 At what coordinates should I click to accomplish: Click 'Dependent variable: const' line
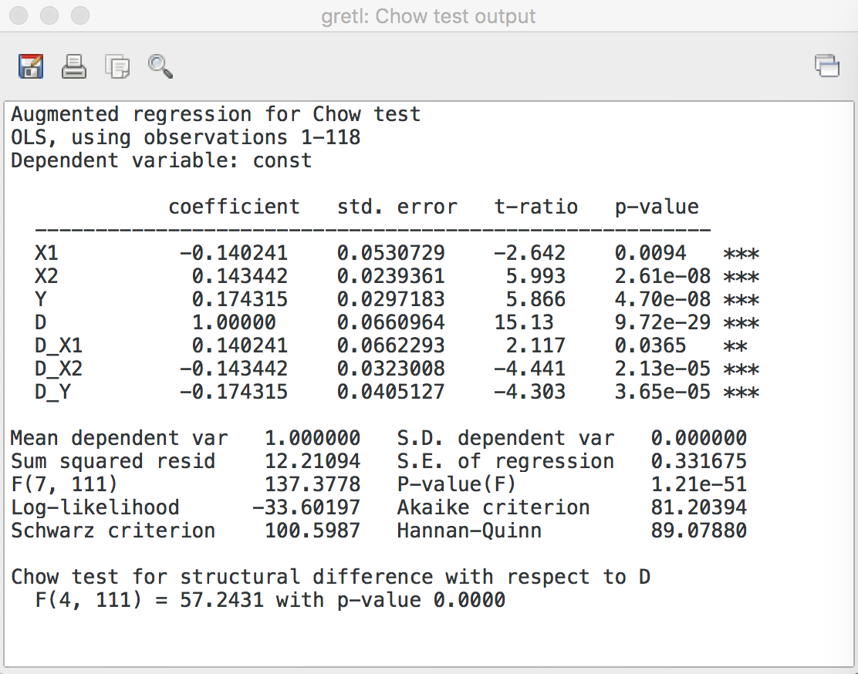(161, 161)
